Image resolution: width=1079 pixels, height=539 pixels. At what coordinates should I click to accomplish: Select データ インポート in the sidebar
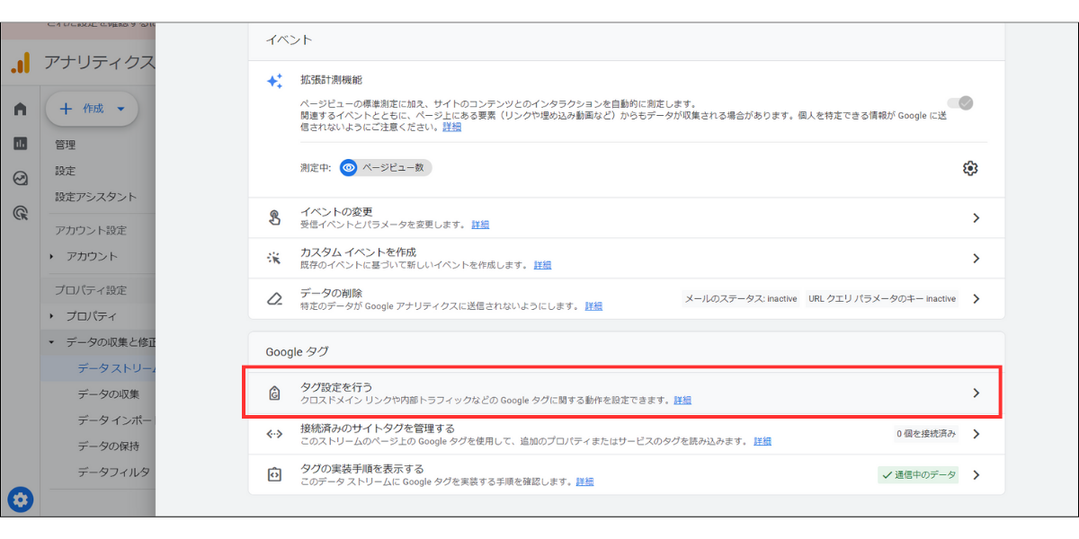(117, 420)
